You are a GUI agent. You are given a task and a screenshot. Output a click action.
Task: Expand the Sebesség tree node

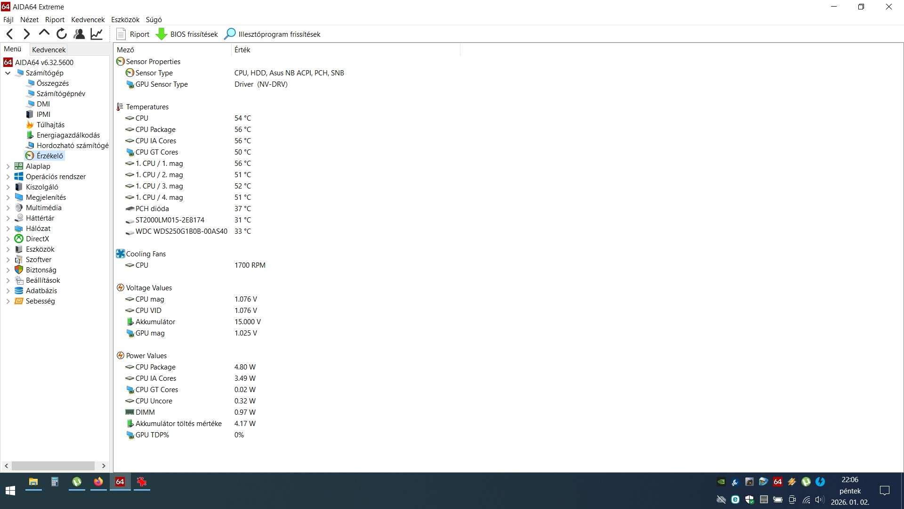click(8, 301)
